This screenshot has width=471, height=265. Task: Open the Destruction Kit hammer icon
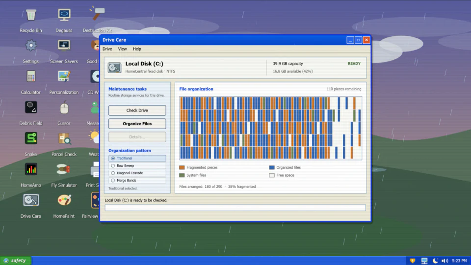click(x=97, y=14)
